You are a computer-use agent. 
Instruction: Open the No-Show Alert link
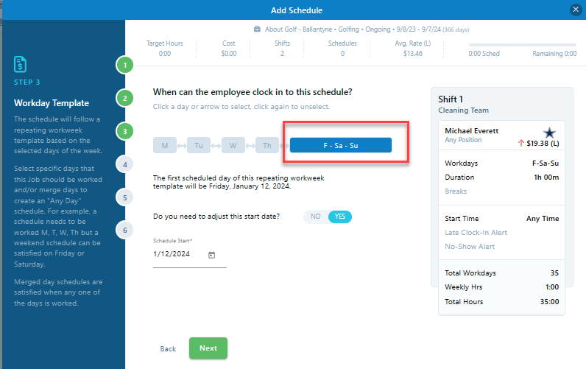point(470,247)
